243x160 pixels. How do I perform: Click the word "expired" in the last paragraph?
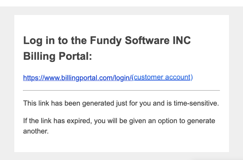tap(78, 121)
